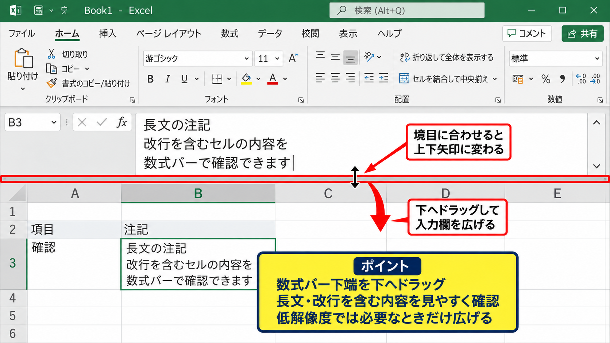The image size is (610, 343).
Task: Open the borders dropdown arrow
Action: click(229, 79)
